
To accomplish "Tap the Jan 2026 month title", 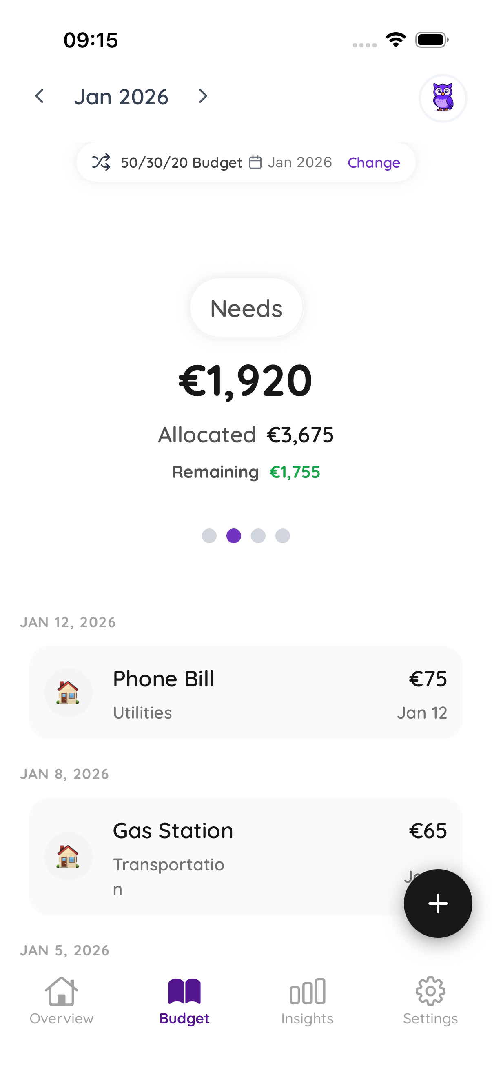I will [x=121, y=97].
